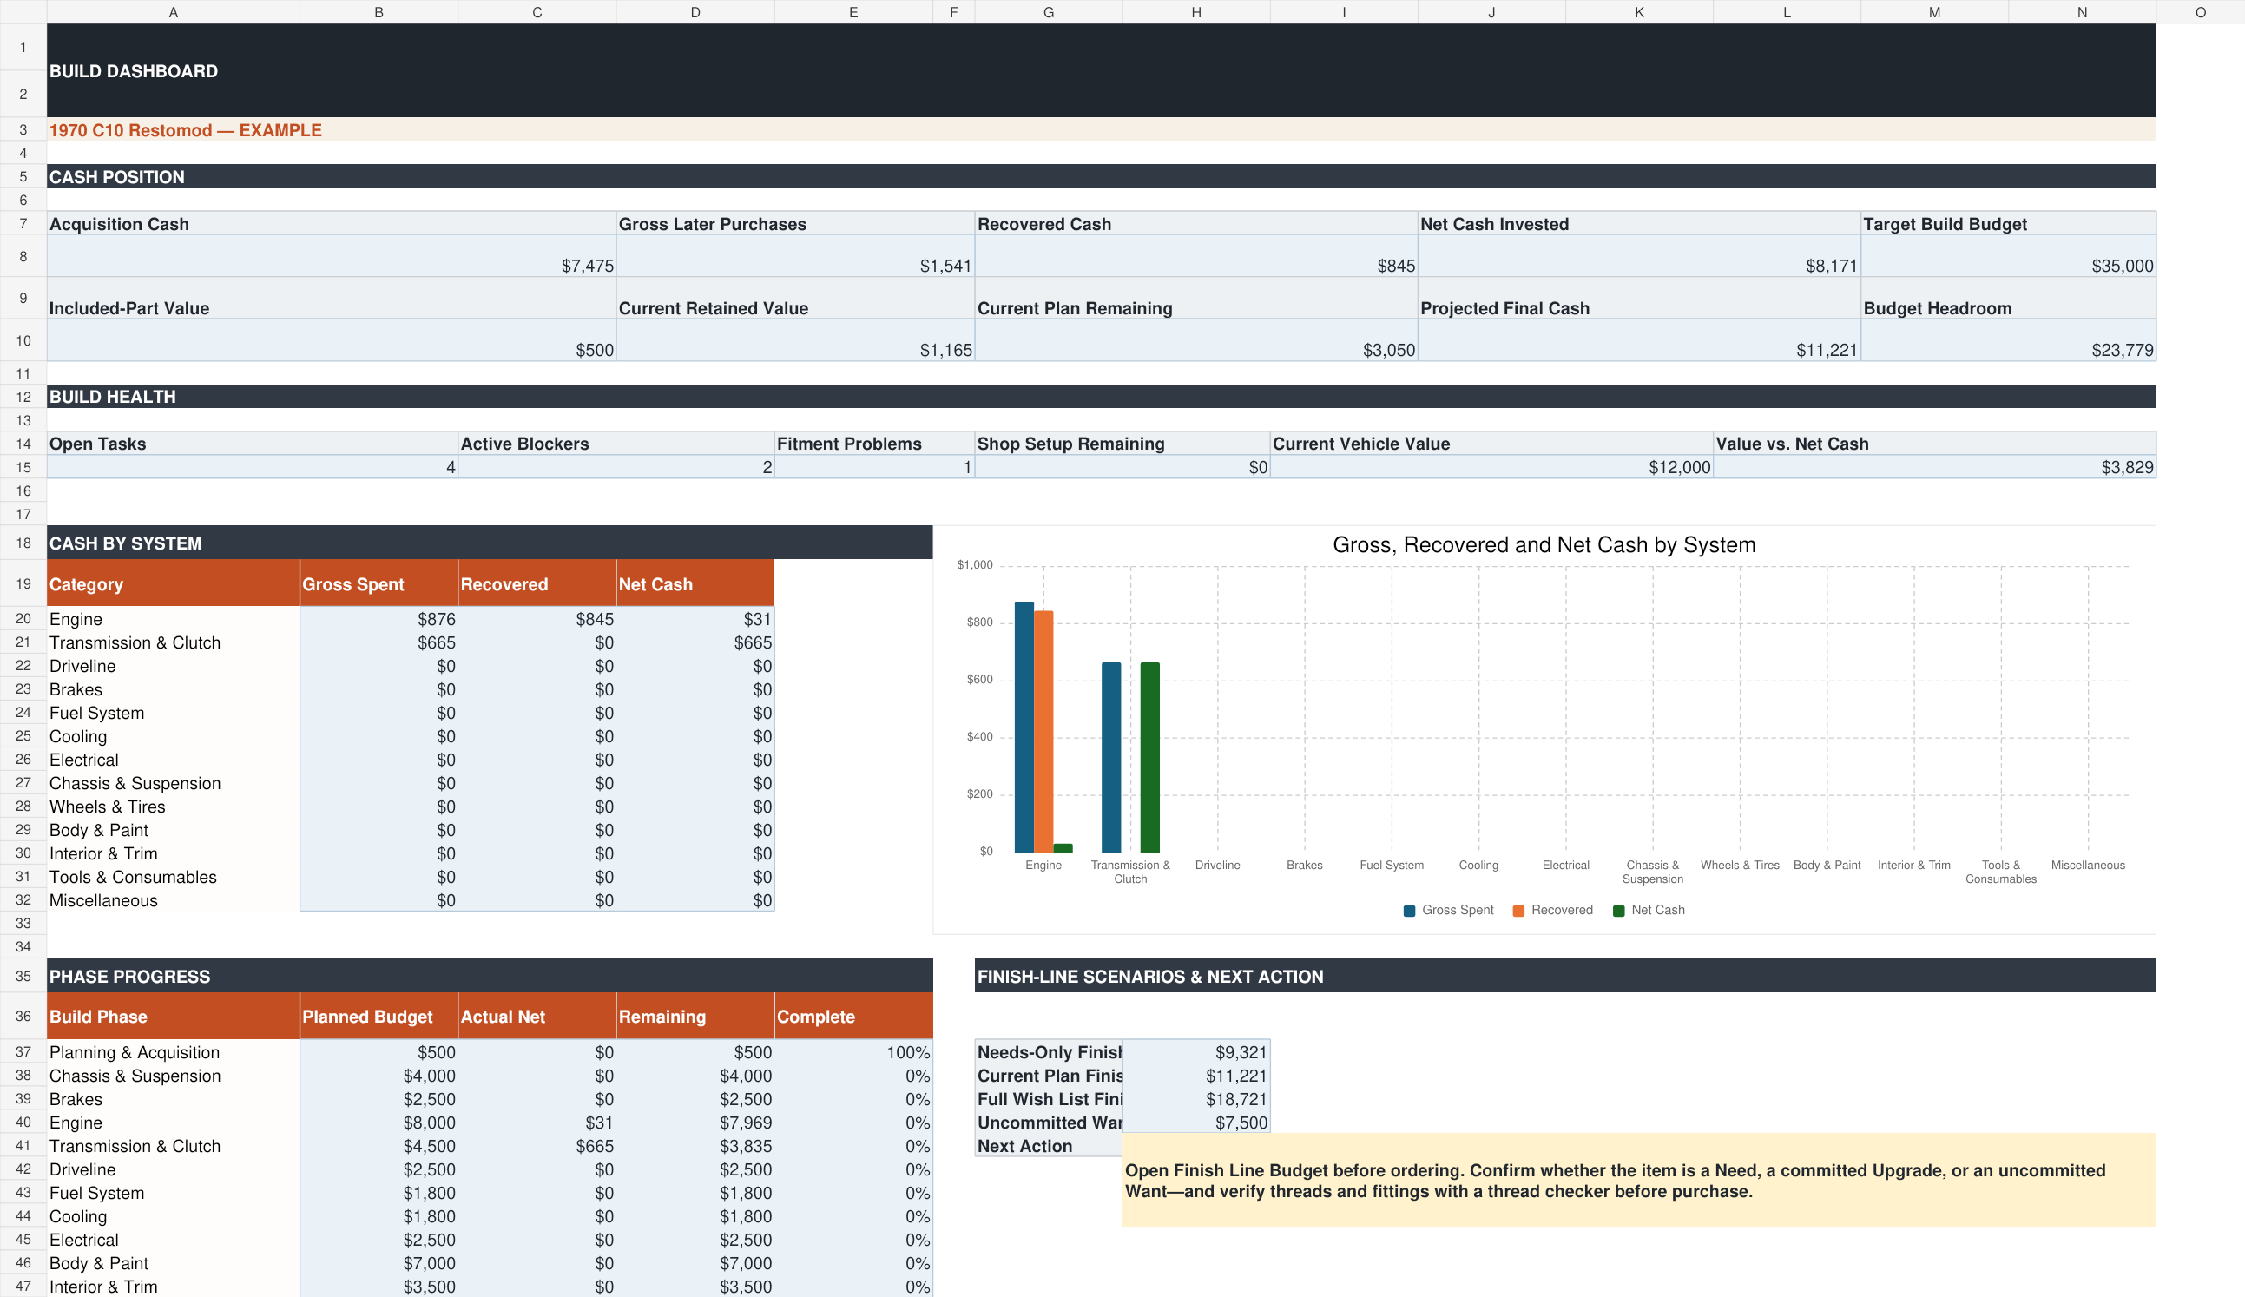Select the Transmission & Clutch cell in Cash by System
Viewport: 2245px width, 1297px height.
(x=173, y=642)
